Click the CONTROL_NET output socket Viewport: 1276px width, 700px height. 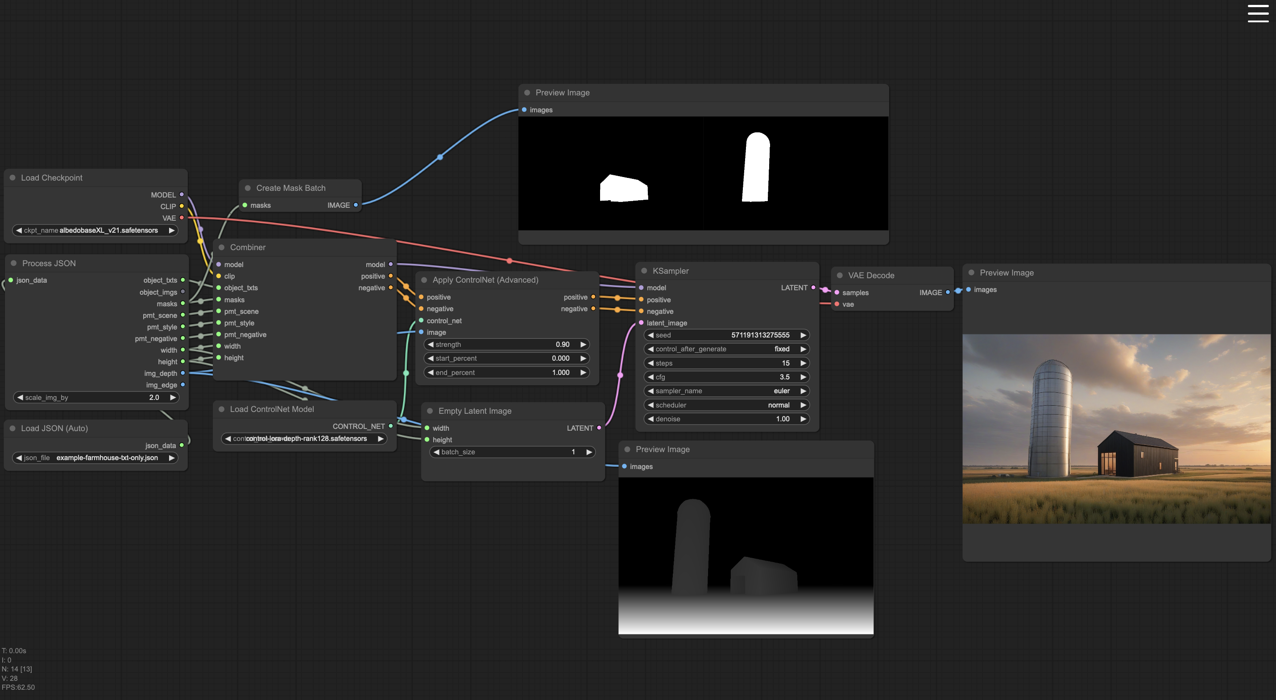pyautogui.click(x=391, y=426)
